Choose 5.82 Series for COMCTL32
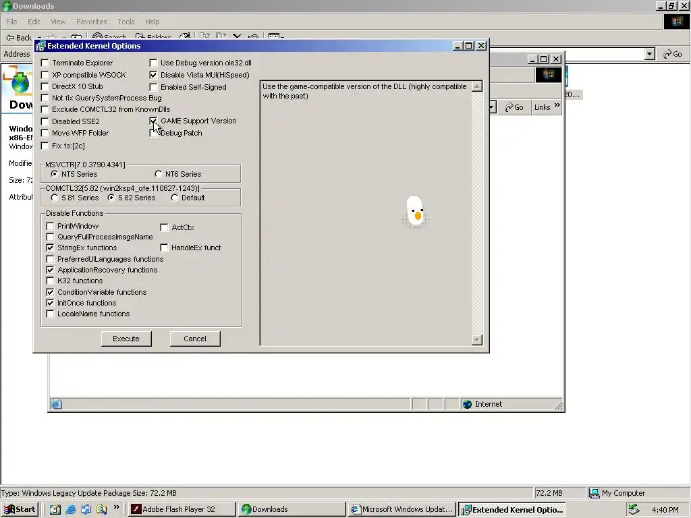 point(111,198)
